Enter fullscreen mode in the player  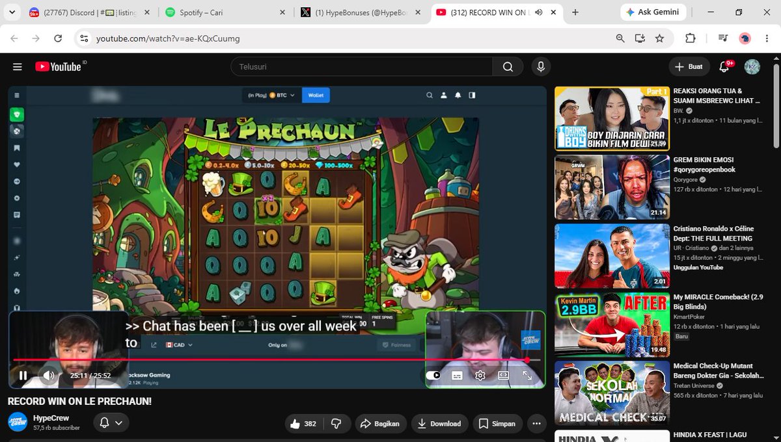527,375
